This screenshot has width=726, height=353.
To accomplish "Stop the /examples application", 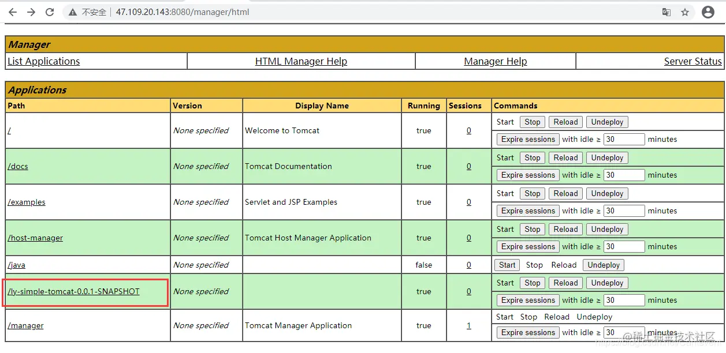I will (x=533, y=194).
